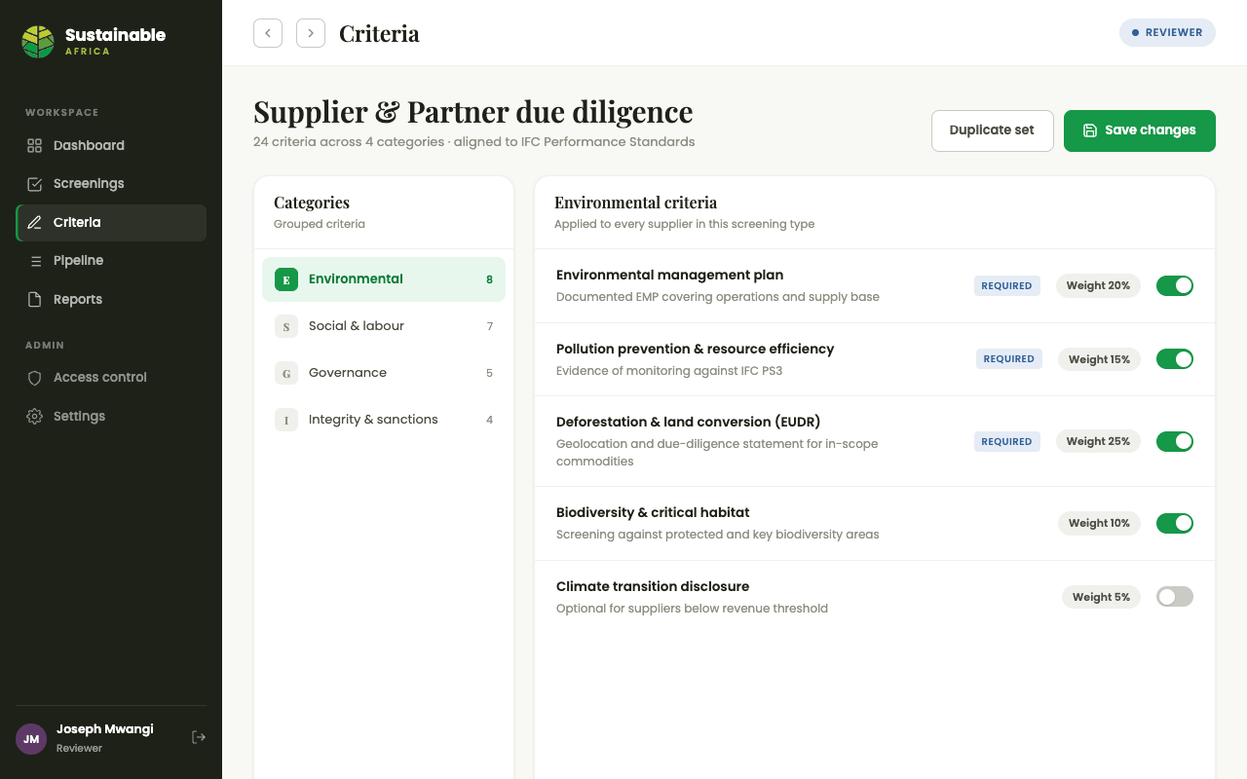Viewport: 1247px width, 779px height.
Task: Select the Environmental category
Action: (384, 279)
